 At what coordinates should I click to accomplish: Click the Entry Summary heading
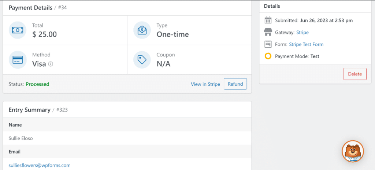(x=29, y=110)
